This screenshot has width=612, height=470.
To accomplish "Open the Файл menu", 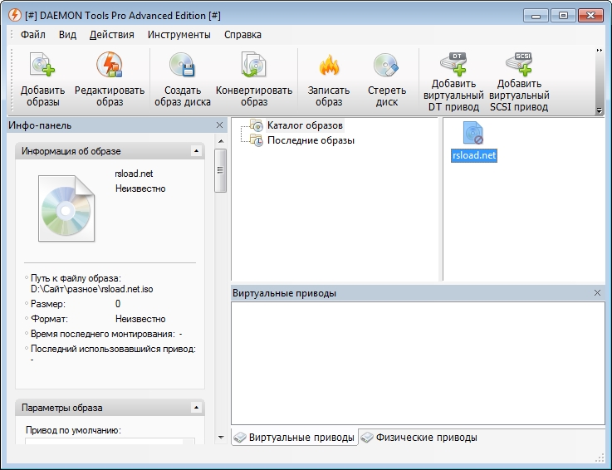I will coord(33,35).
